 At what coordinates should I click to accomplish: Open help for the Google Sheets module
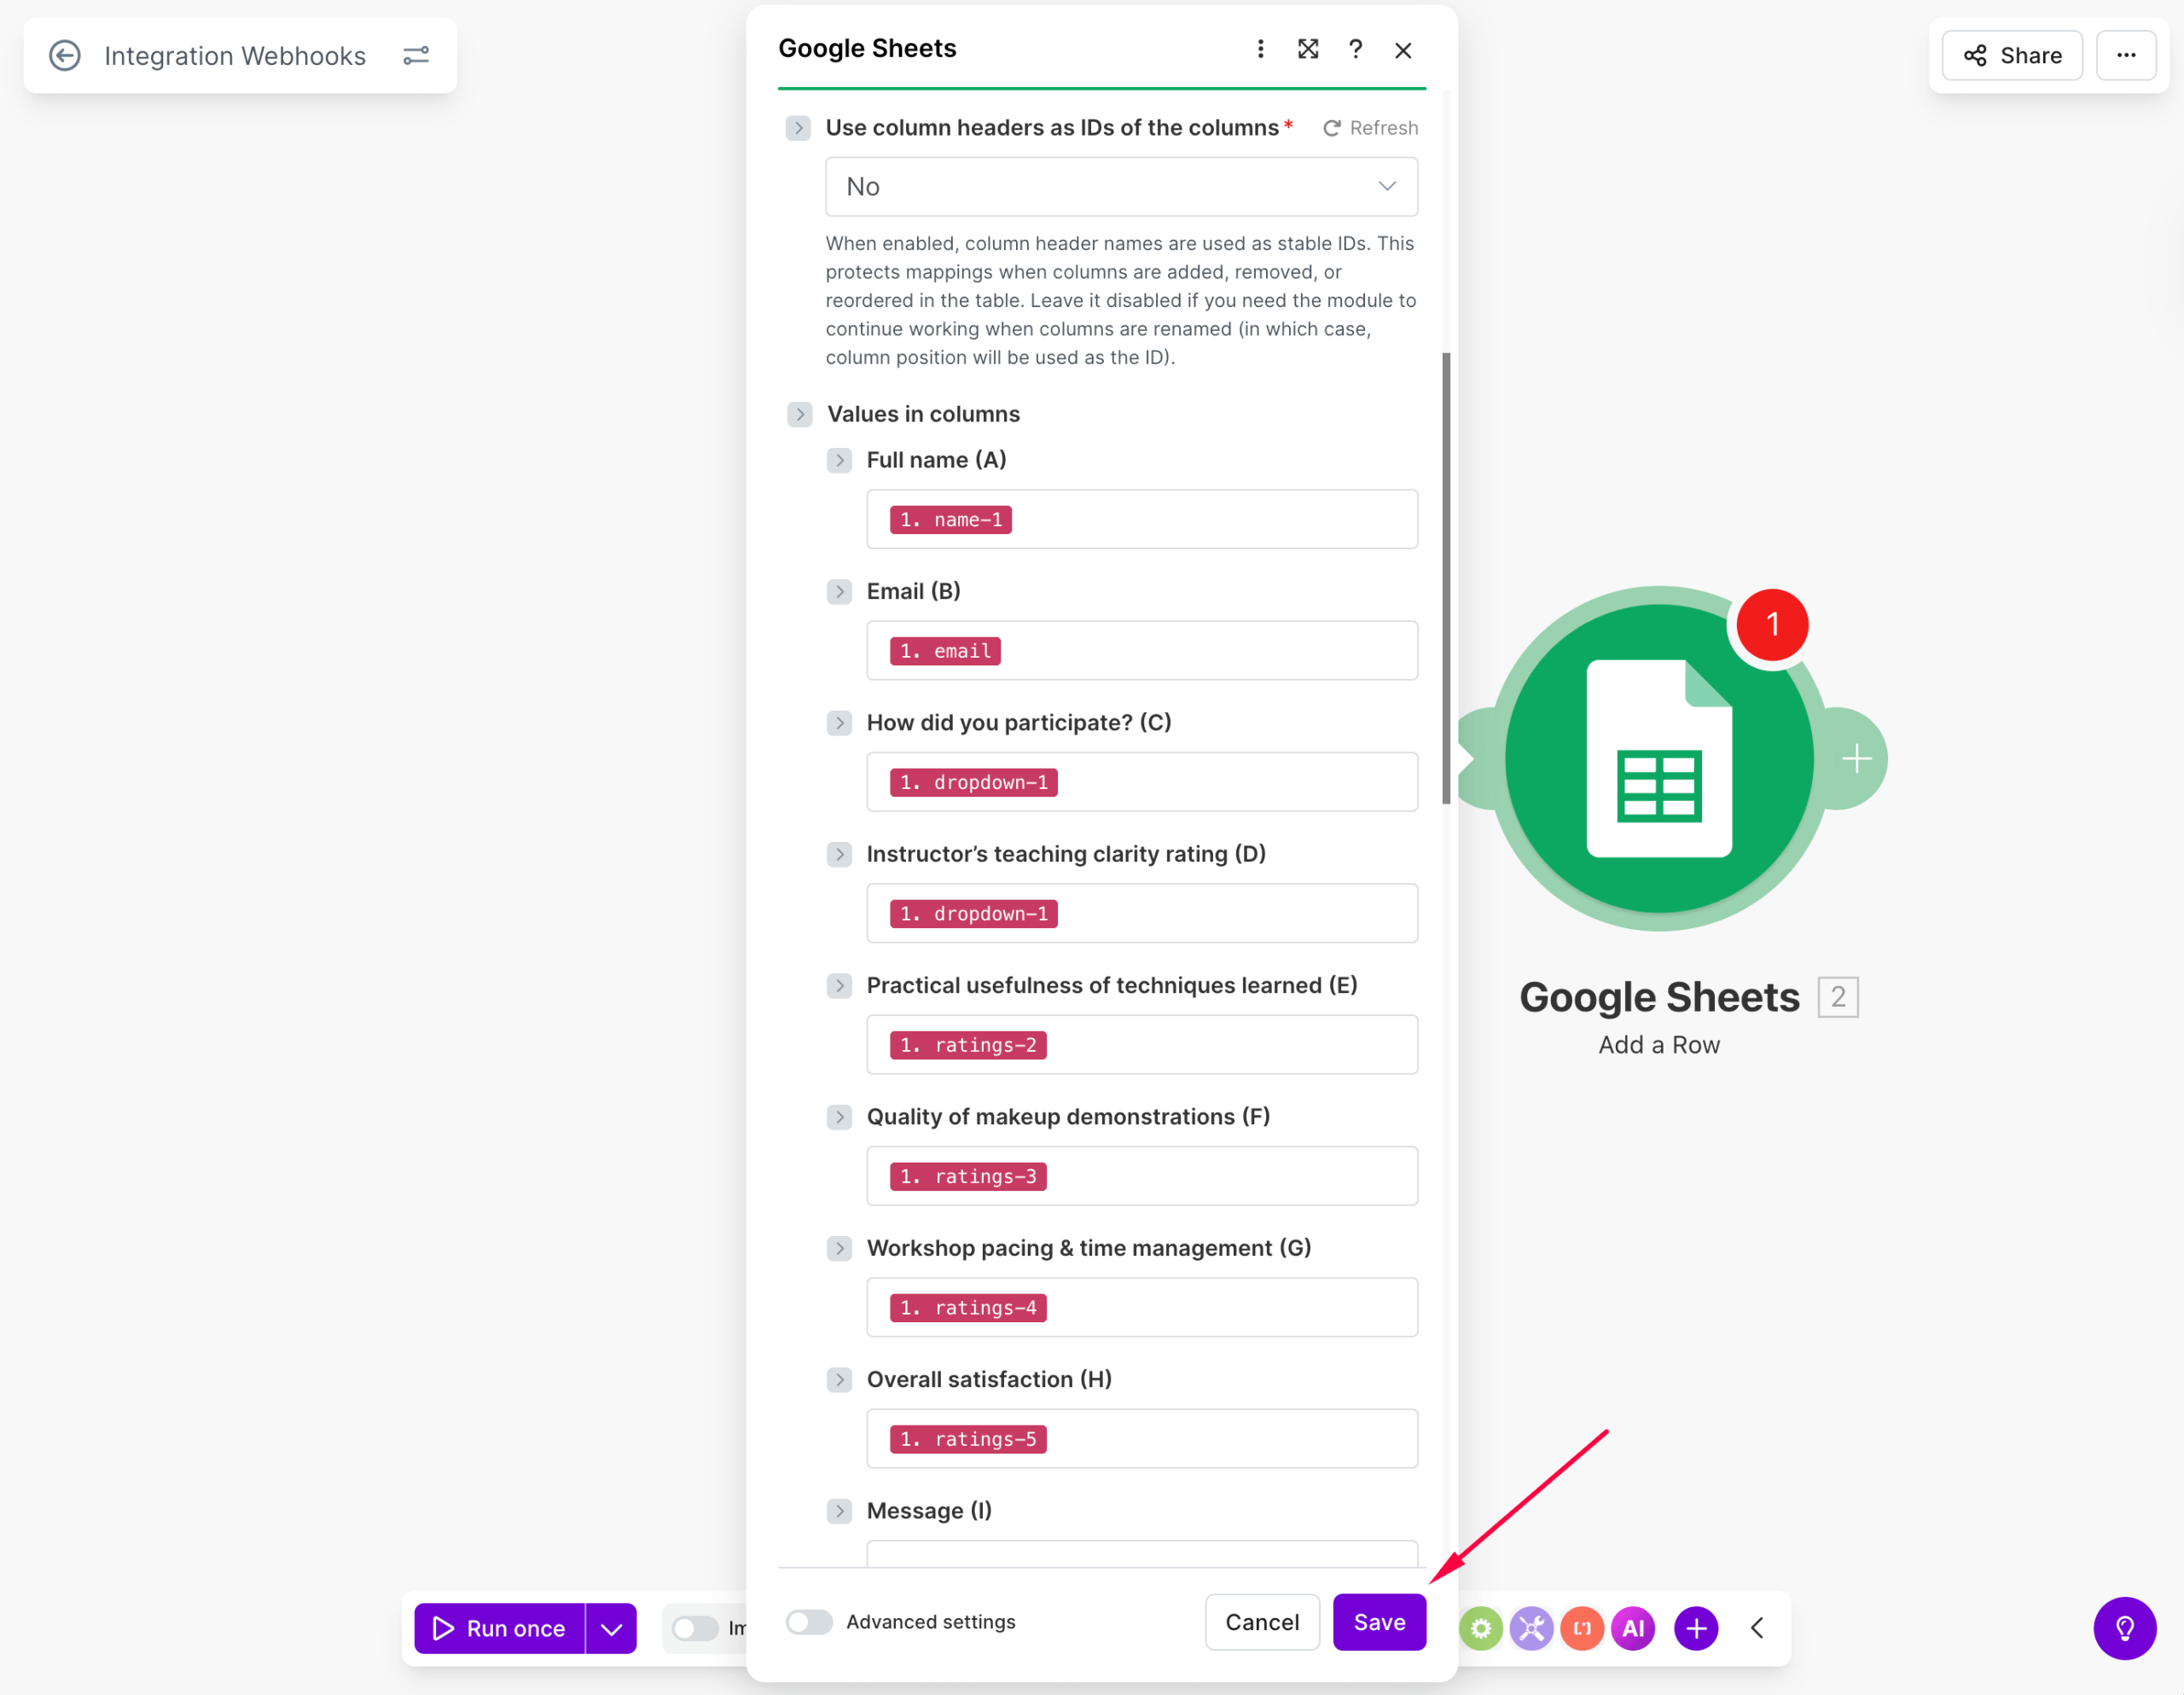tap(1355, 49)
